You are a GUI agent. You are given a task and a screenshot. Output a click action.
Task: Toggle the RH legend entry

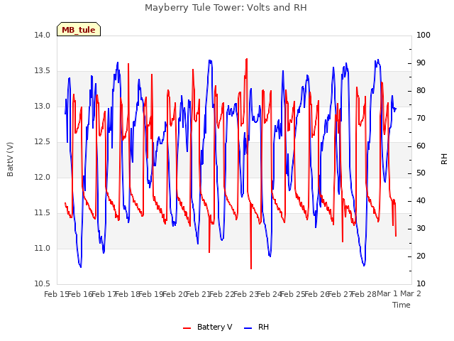click(x=257, y=327)
